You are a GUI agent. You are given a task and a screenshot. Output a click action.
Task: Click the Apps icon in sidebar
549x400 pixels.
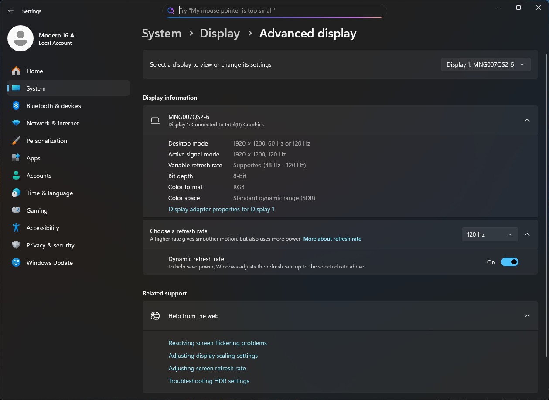pyautogui.click(x=16, y=158)
